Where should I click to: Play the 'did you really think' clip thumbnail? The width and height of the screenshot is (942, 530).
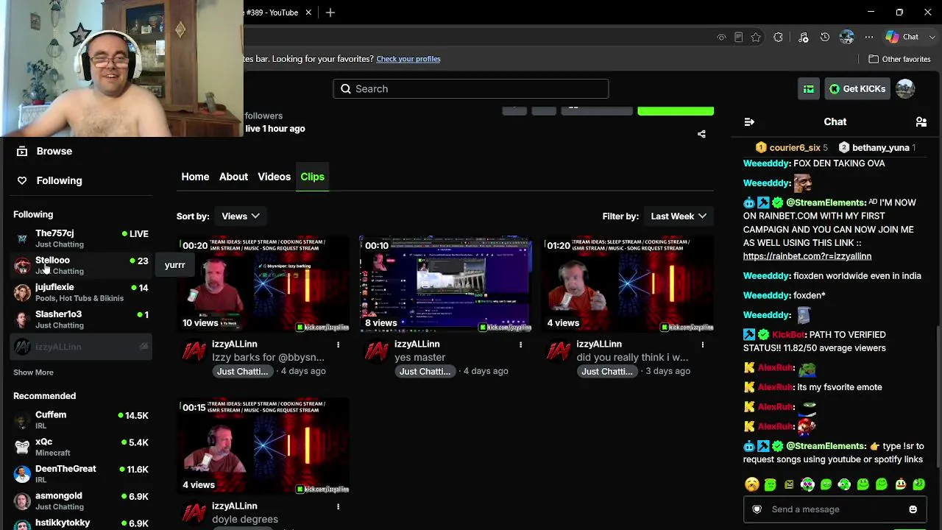point(628,284)
